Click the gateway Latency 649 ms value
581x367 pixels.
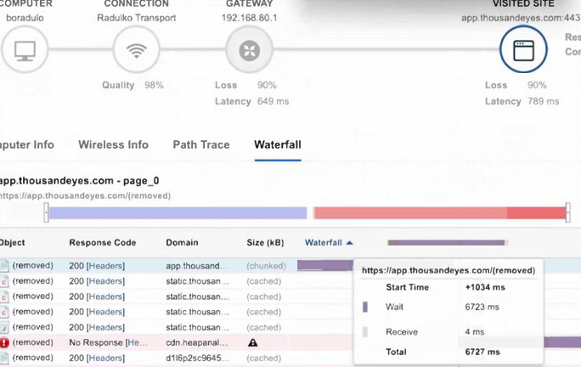click(x=273, y=101)
